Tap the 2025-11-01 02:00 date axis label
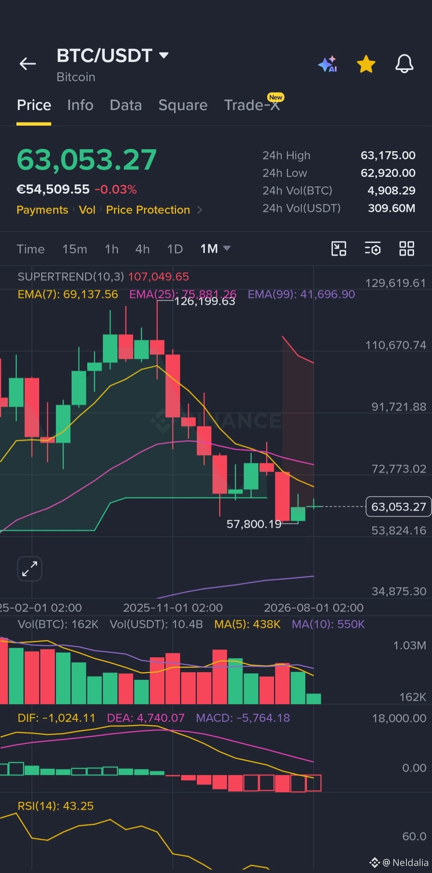 coord(173,608)
